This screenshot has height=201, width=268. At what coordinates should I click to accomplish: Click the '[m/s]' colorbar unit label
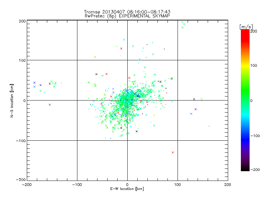246,27
